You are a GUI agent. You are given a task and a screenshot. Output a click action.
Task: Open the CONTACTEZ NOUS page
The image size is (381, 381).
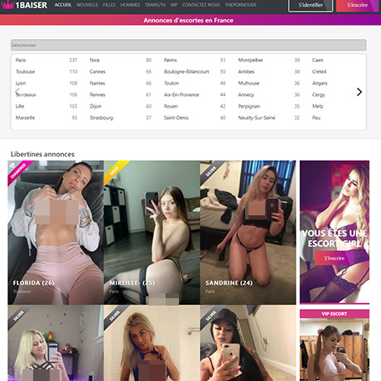pyautogui.click(x=201, y=5)
